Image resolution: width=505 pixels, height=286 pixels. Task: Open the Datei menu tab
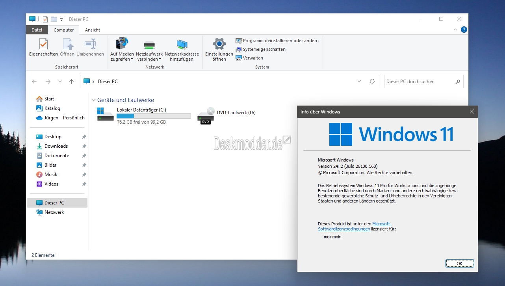pos(37,30)
